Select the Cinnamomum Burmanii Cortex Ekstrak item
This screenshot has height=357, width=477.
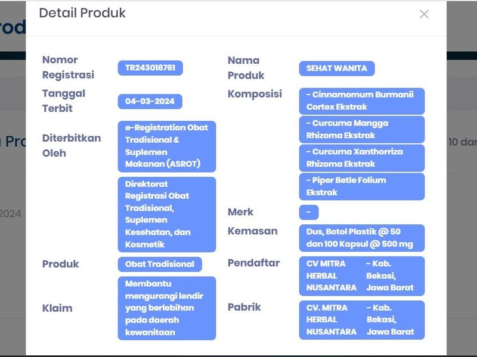(x=362, y=101)
